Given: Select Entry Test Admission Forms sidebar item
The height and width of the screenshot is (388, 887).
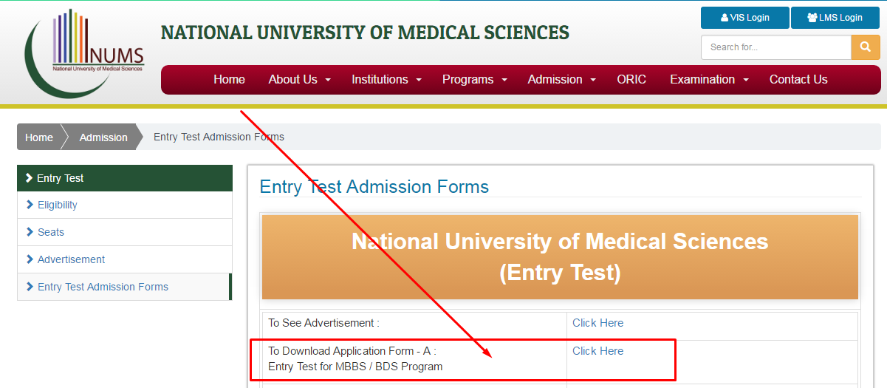Looking at the screenshot, I should click(x=103, y=287).
